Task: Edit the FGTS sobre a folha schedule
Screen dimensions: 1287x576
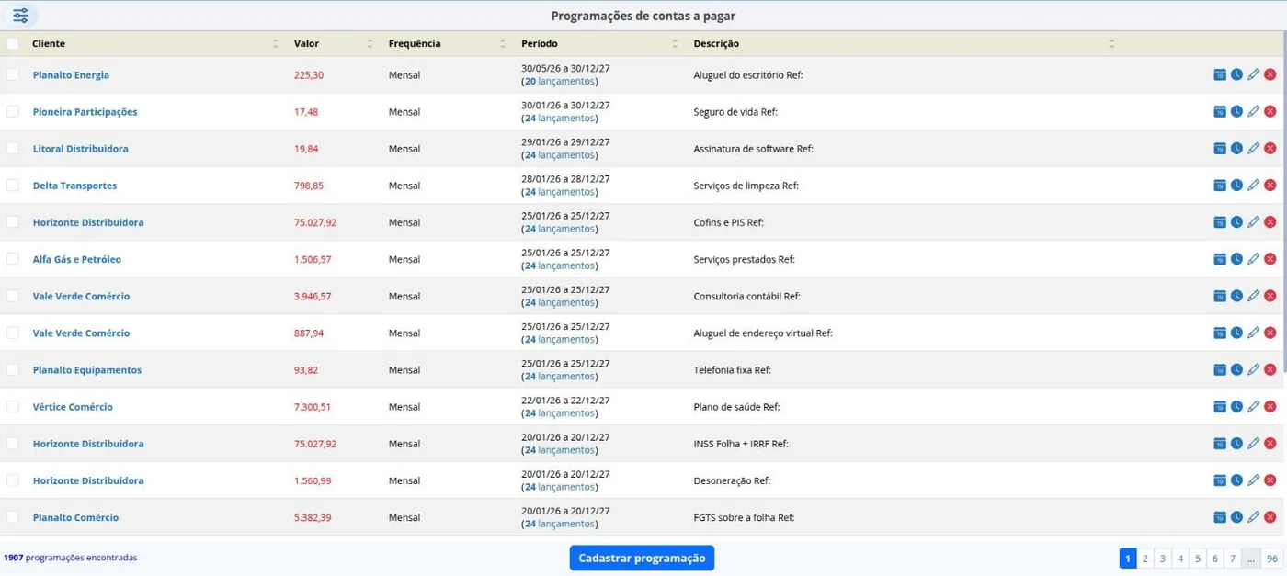Action: coord(1253,517)
